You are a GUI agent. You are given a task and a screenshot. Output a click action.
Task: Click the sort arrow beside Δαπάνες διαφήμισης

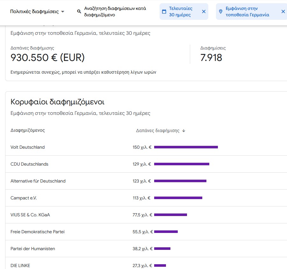coord(184,131)
